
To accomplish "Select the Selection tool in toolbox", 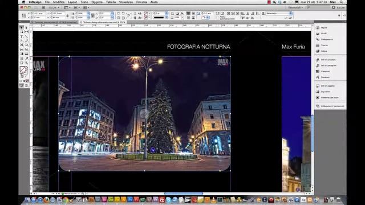I will [x=22, y=28].
